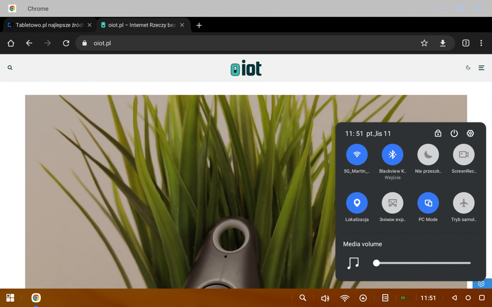Image resolution: width=492 pixels, height=307 pixels.
Task: Open a new tab
Action: [x=199, y=25]
